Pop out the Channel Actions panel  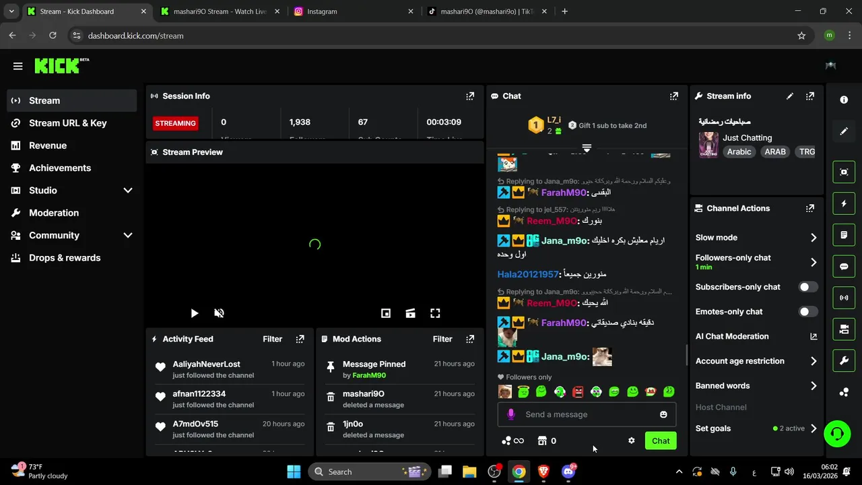pos(810,209)
